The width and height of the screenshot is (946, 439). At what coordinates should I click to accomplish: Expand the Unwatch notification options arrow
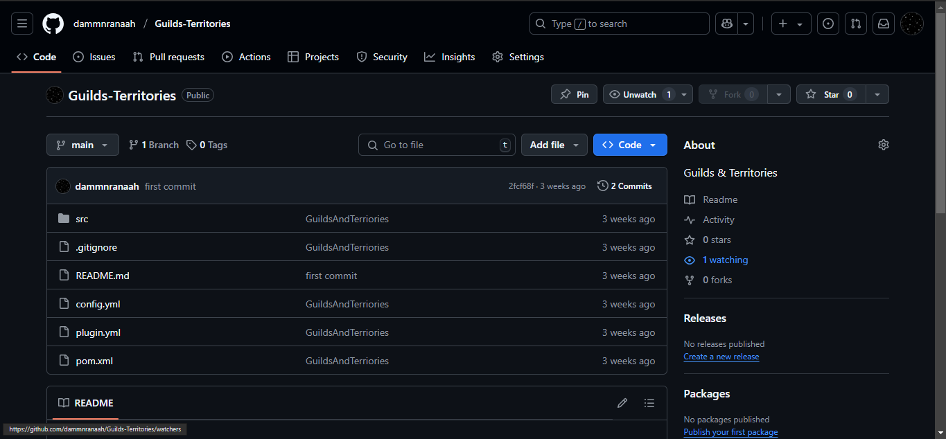(684, 94)
